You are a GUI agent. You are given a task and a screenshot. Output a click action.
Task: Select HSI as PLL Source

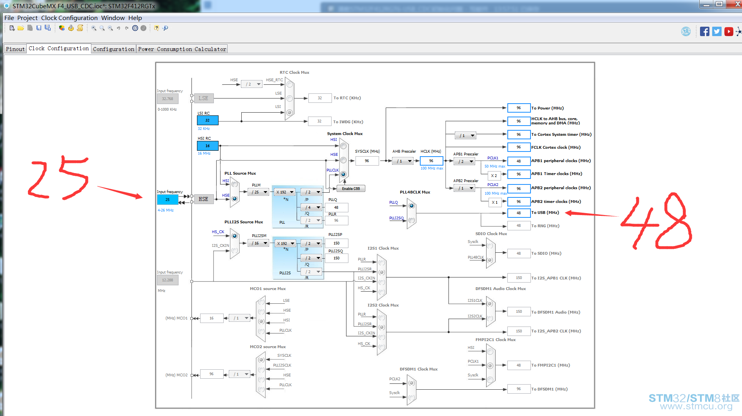(x=235, y=184)
